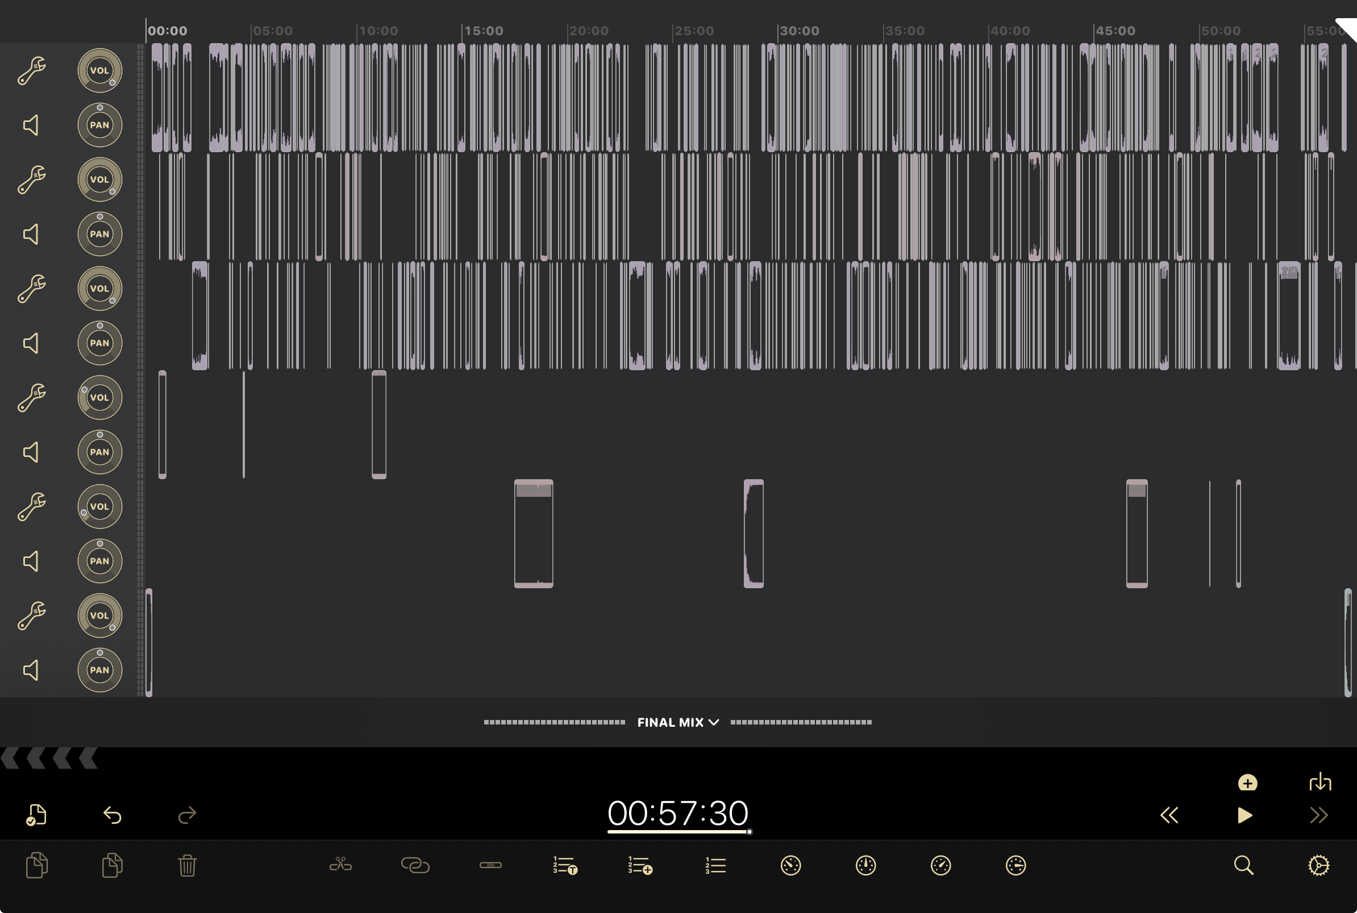
Task: Click the tempo/metronome icon
Action: click(x=865, y=865)
